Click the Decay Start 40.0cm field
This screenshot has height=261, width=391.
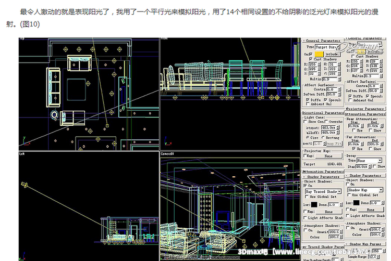(x=361, y=166)
